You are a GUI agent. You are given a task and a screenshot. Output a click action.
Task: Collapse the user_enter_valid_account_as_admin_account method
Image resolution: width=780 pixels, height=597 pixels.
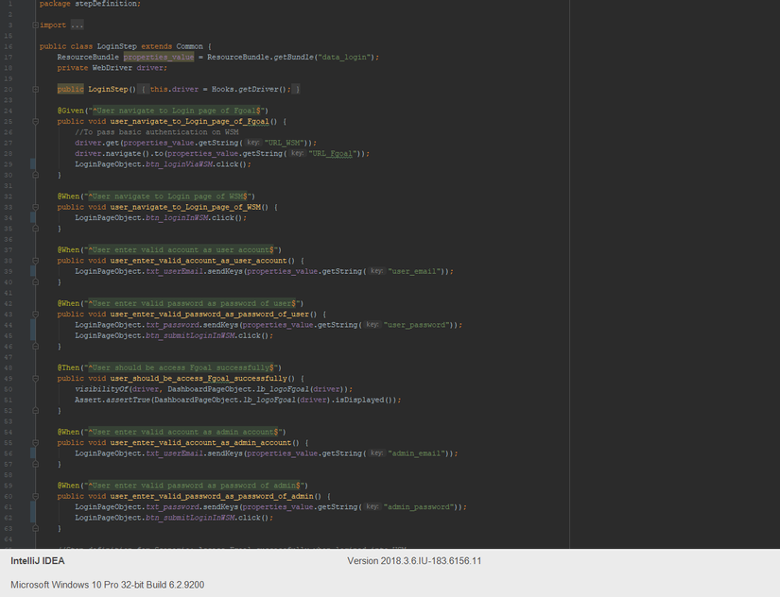[x=35, y=442]
